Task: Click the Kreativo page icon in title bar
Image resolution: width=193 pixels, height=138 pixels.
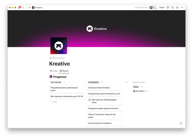Action: coord(33,7)
